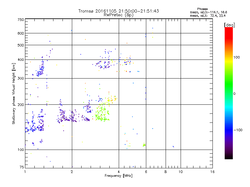Select the x-axis tick label '2'
250x187 pixels.
pos(72,172)
